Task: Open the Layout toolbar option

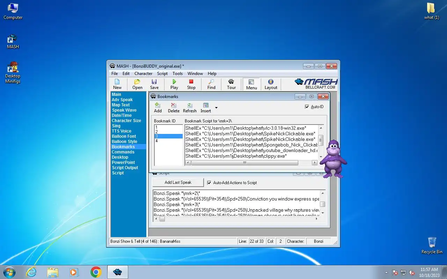Action: pyautogui.click(x=271, y=84)
